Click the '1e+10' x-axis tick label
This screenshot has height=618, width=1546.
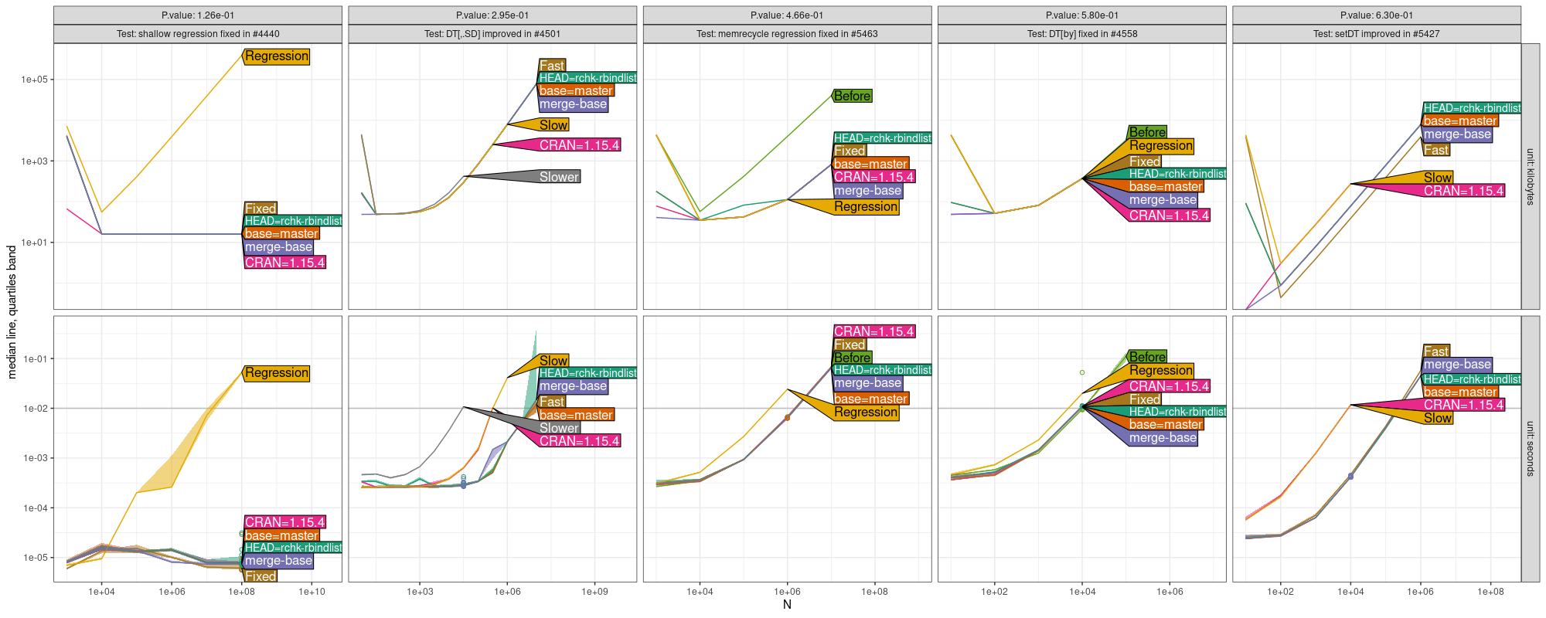click(312, 592)
